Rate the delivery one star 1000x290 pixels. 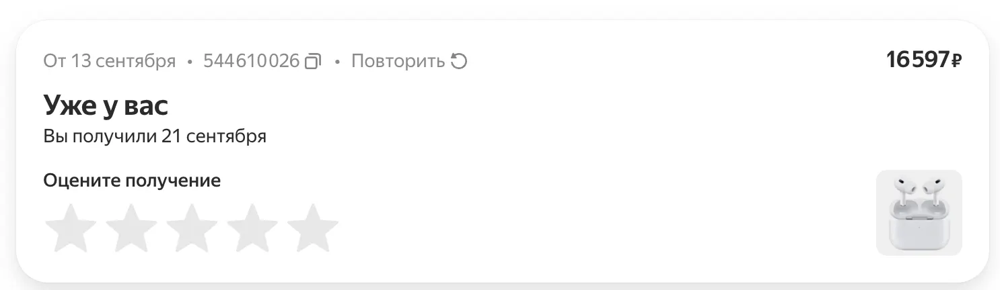69,228
